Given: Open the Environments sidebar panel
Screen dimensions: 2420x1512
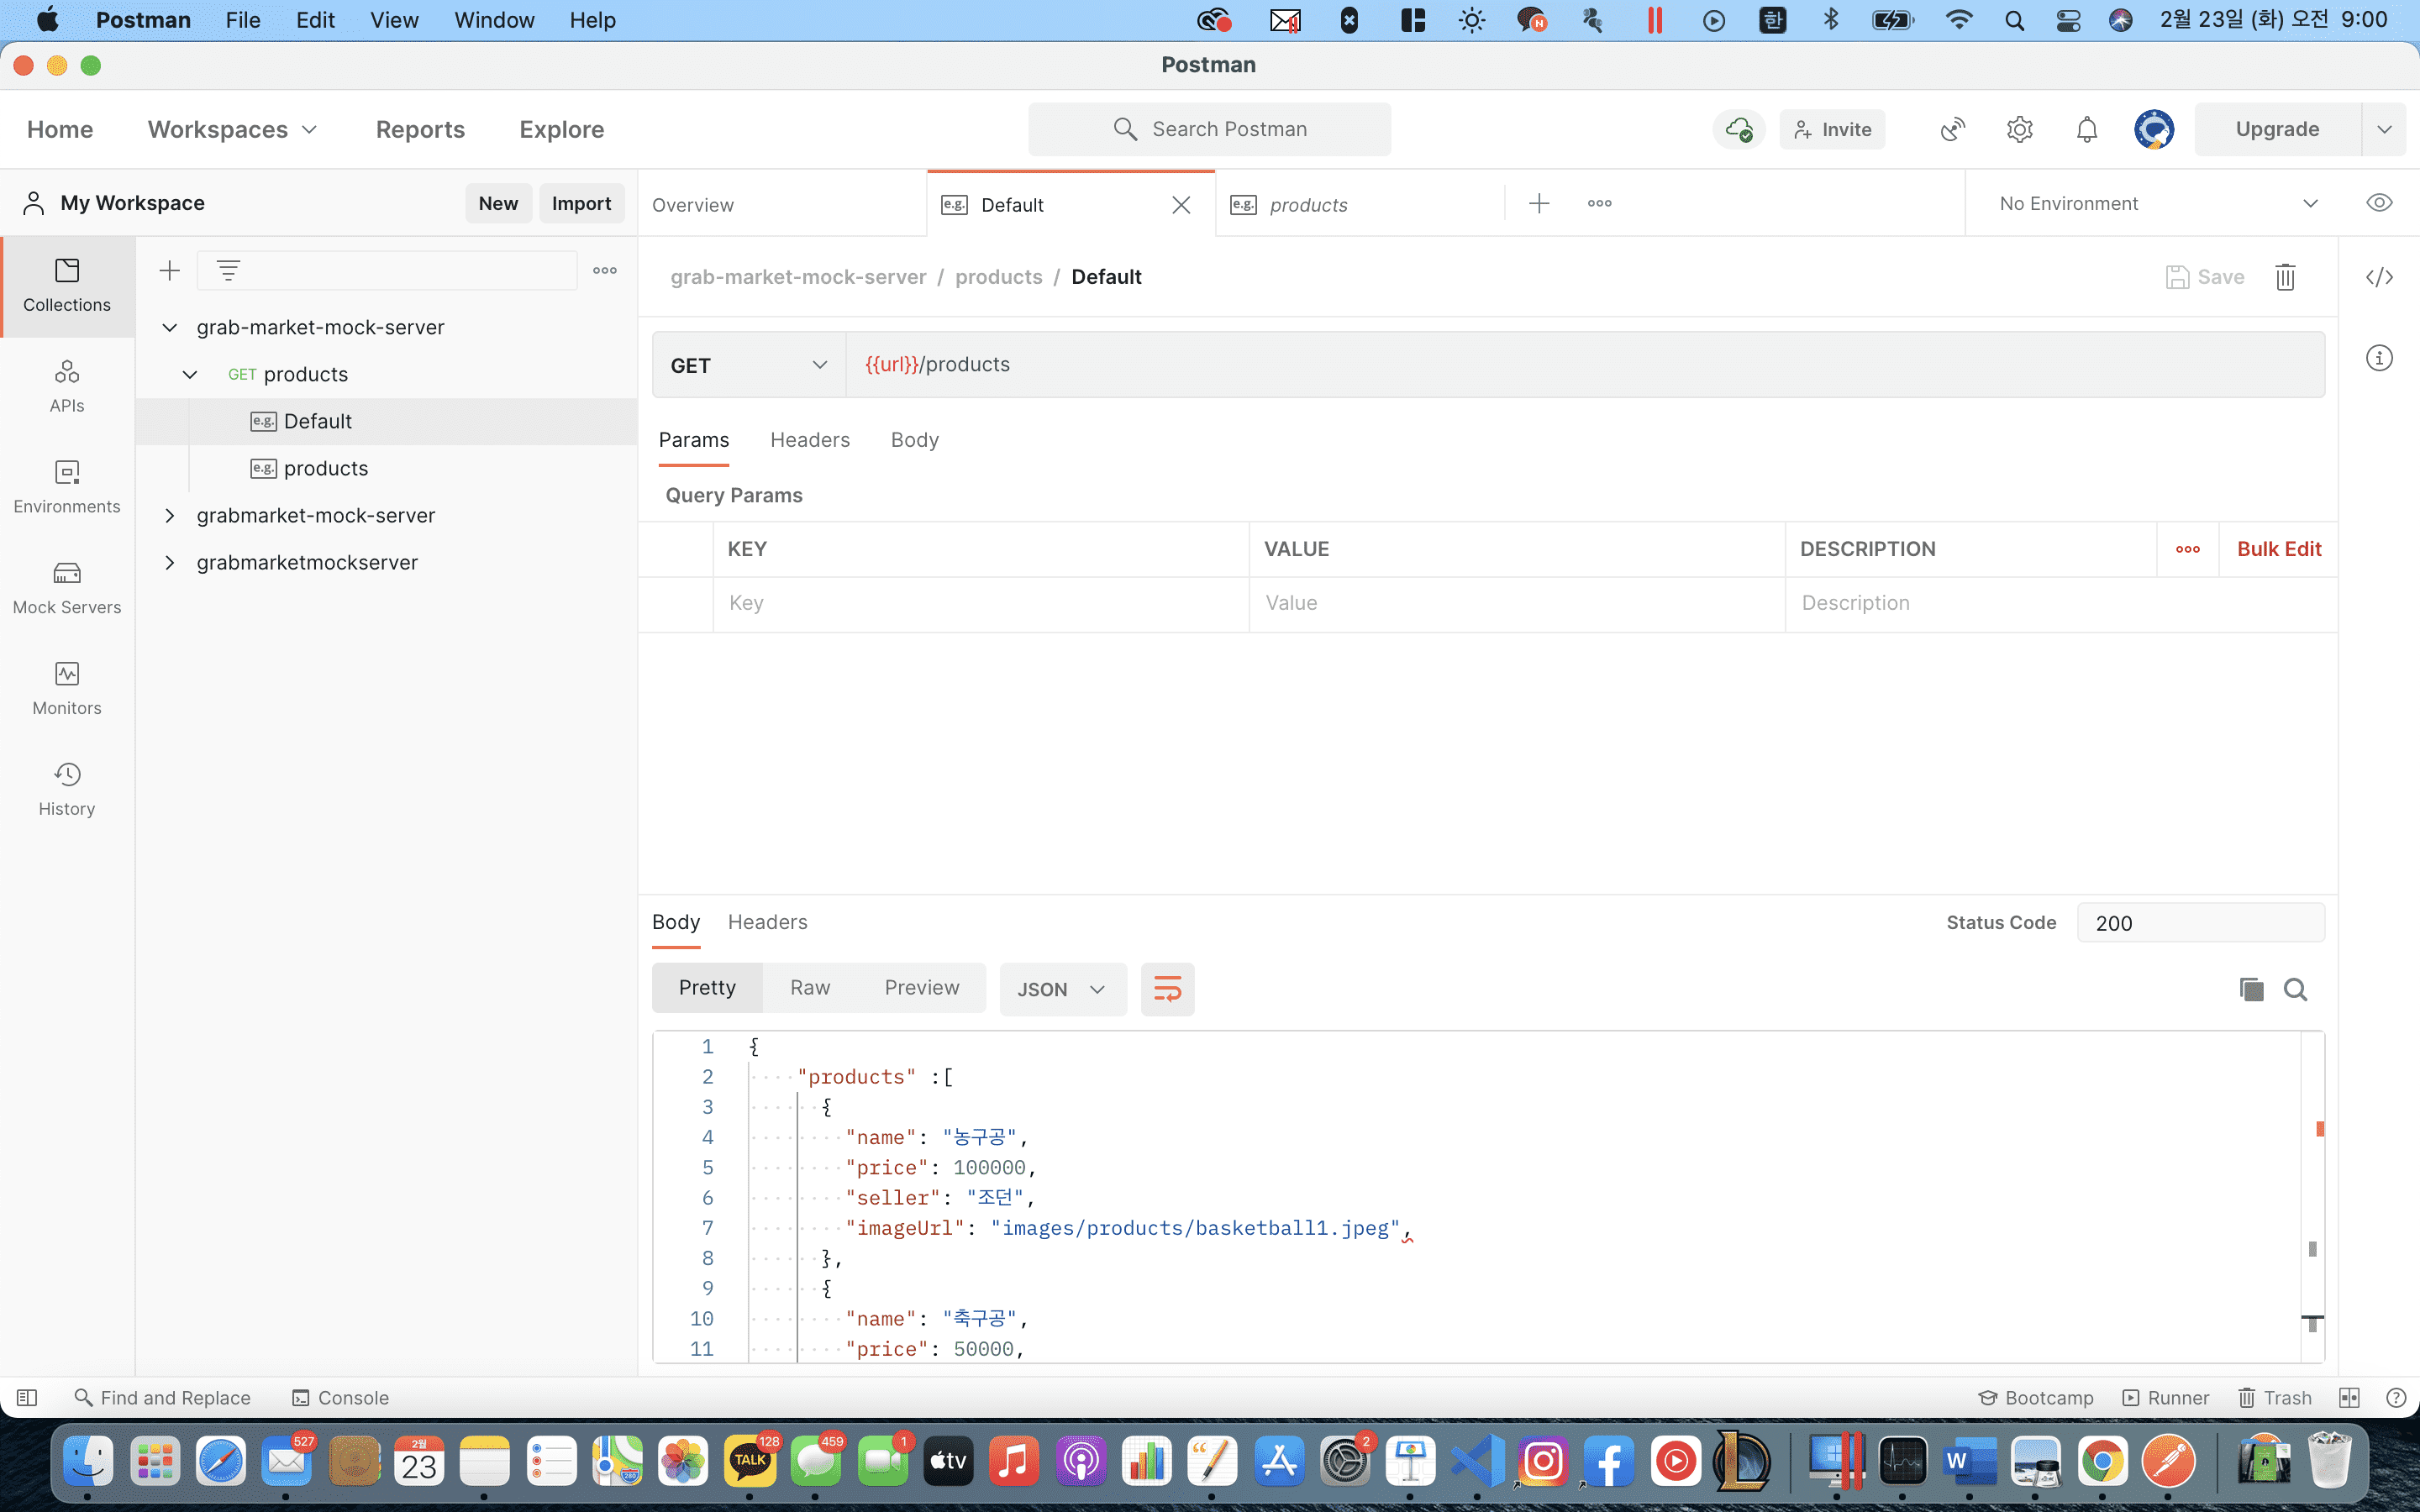Looking at the screenshot, I should click(67, 488).
